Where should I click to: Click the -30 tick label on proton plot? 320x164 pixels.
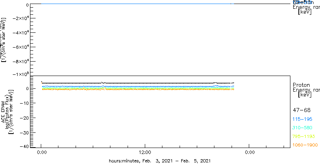pyautogui.click(x=24, y=132)
